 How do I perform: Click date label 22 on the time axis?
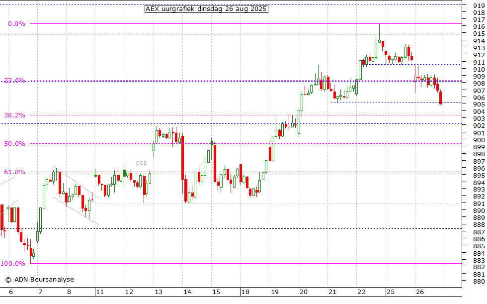click(x=362, y=292)
